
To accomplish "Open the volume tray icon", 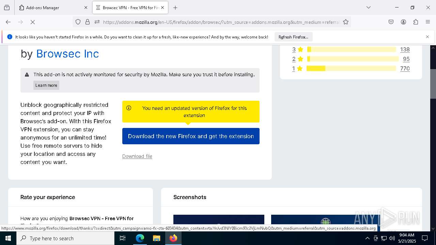I will click(392, 238).
